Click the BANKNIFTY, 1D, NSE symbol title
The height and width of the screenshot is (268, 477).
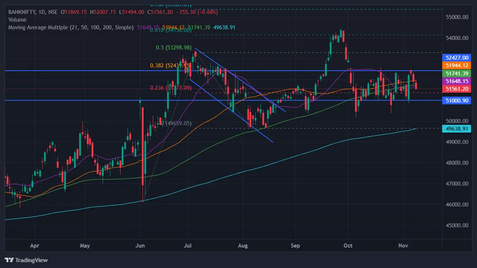(33, 12)
